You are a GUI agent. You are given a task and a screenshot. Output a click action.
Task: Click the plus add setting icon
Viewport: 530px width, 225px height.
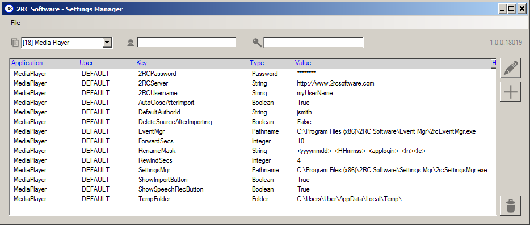(511, 92)
